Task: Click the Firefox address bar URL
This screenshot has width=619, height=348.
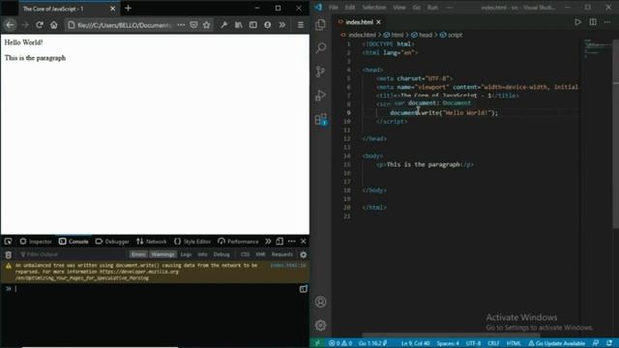Action: (x=125, y=25)
